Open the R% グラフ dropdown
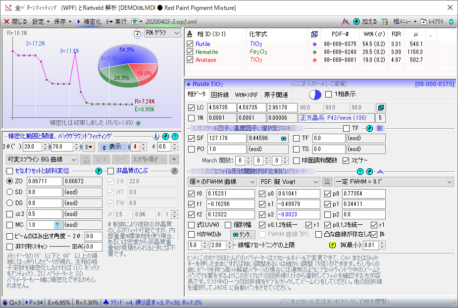This screenshot has height=308, width=458. click(162, 33)
